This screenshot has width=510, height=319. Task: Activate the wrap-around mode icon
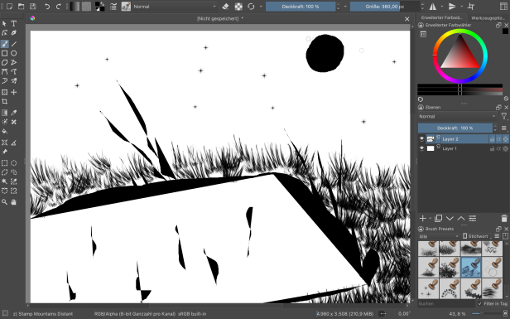pyautogui.click(x=471, y=6)
